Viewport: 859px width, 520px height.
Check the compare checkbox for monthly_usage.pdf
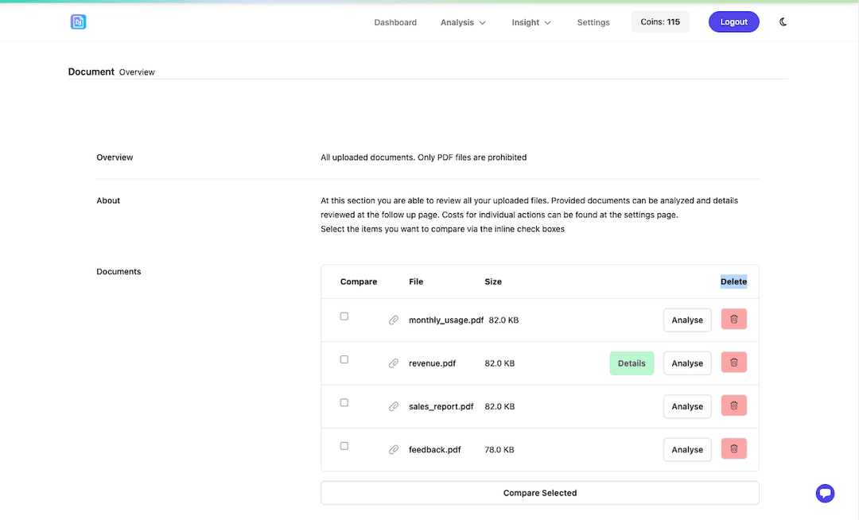[x=344, y=316]
